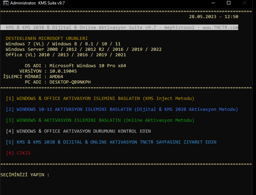Click the date and time '28.05.2023 - 12:50'
Viewport: 256px width, 195px height.
coord(214,17)
